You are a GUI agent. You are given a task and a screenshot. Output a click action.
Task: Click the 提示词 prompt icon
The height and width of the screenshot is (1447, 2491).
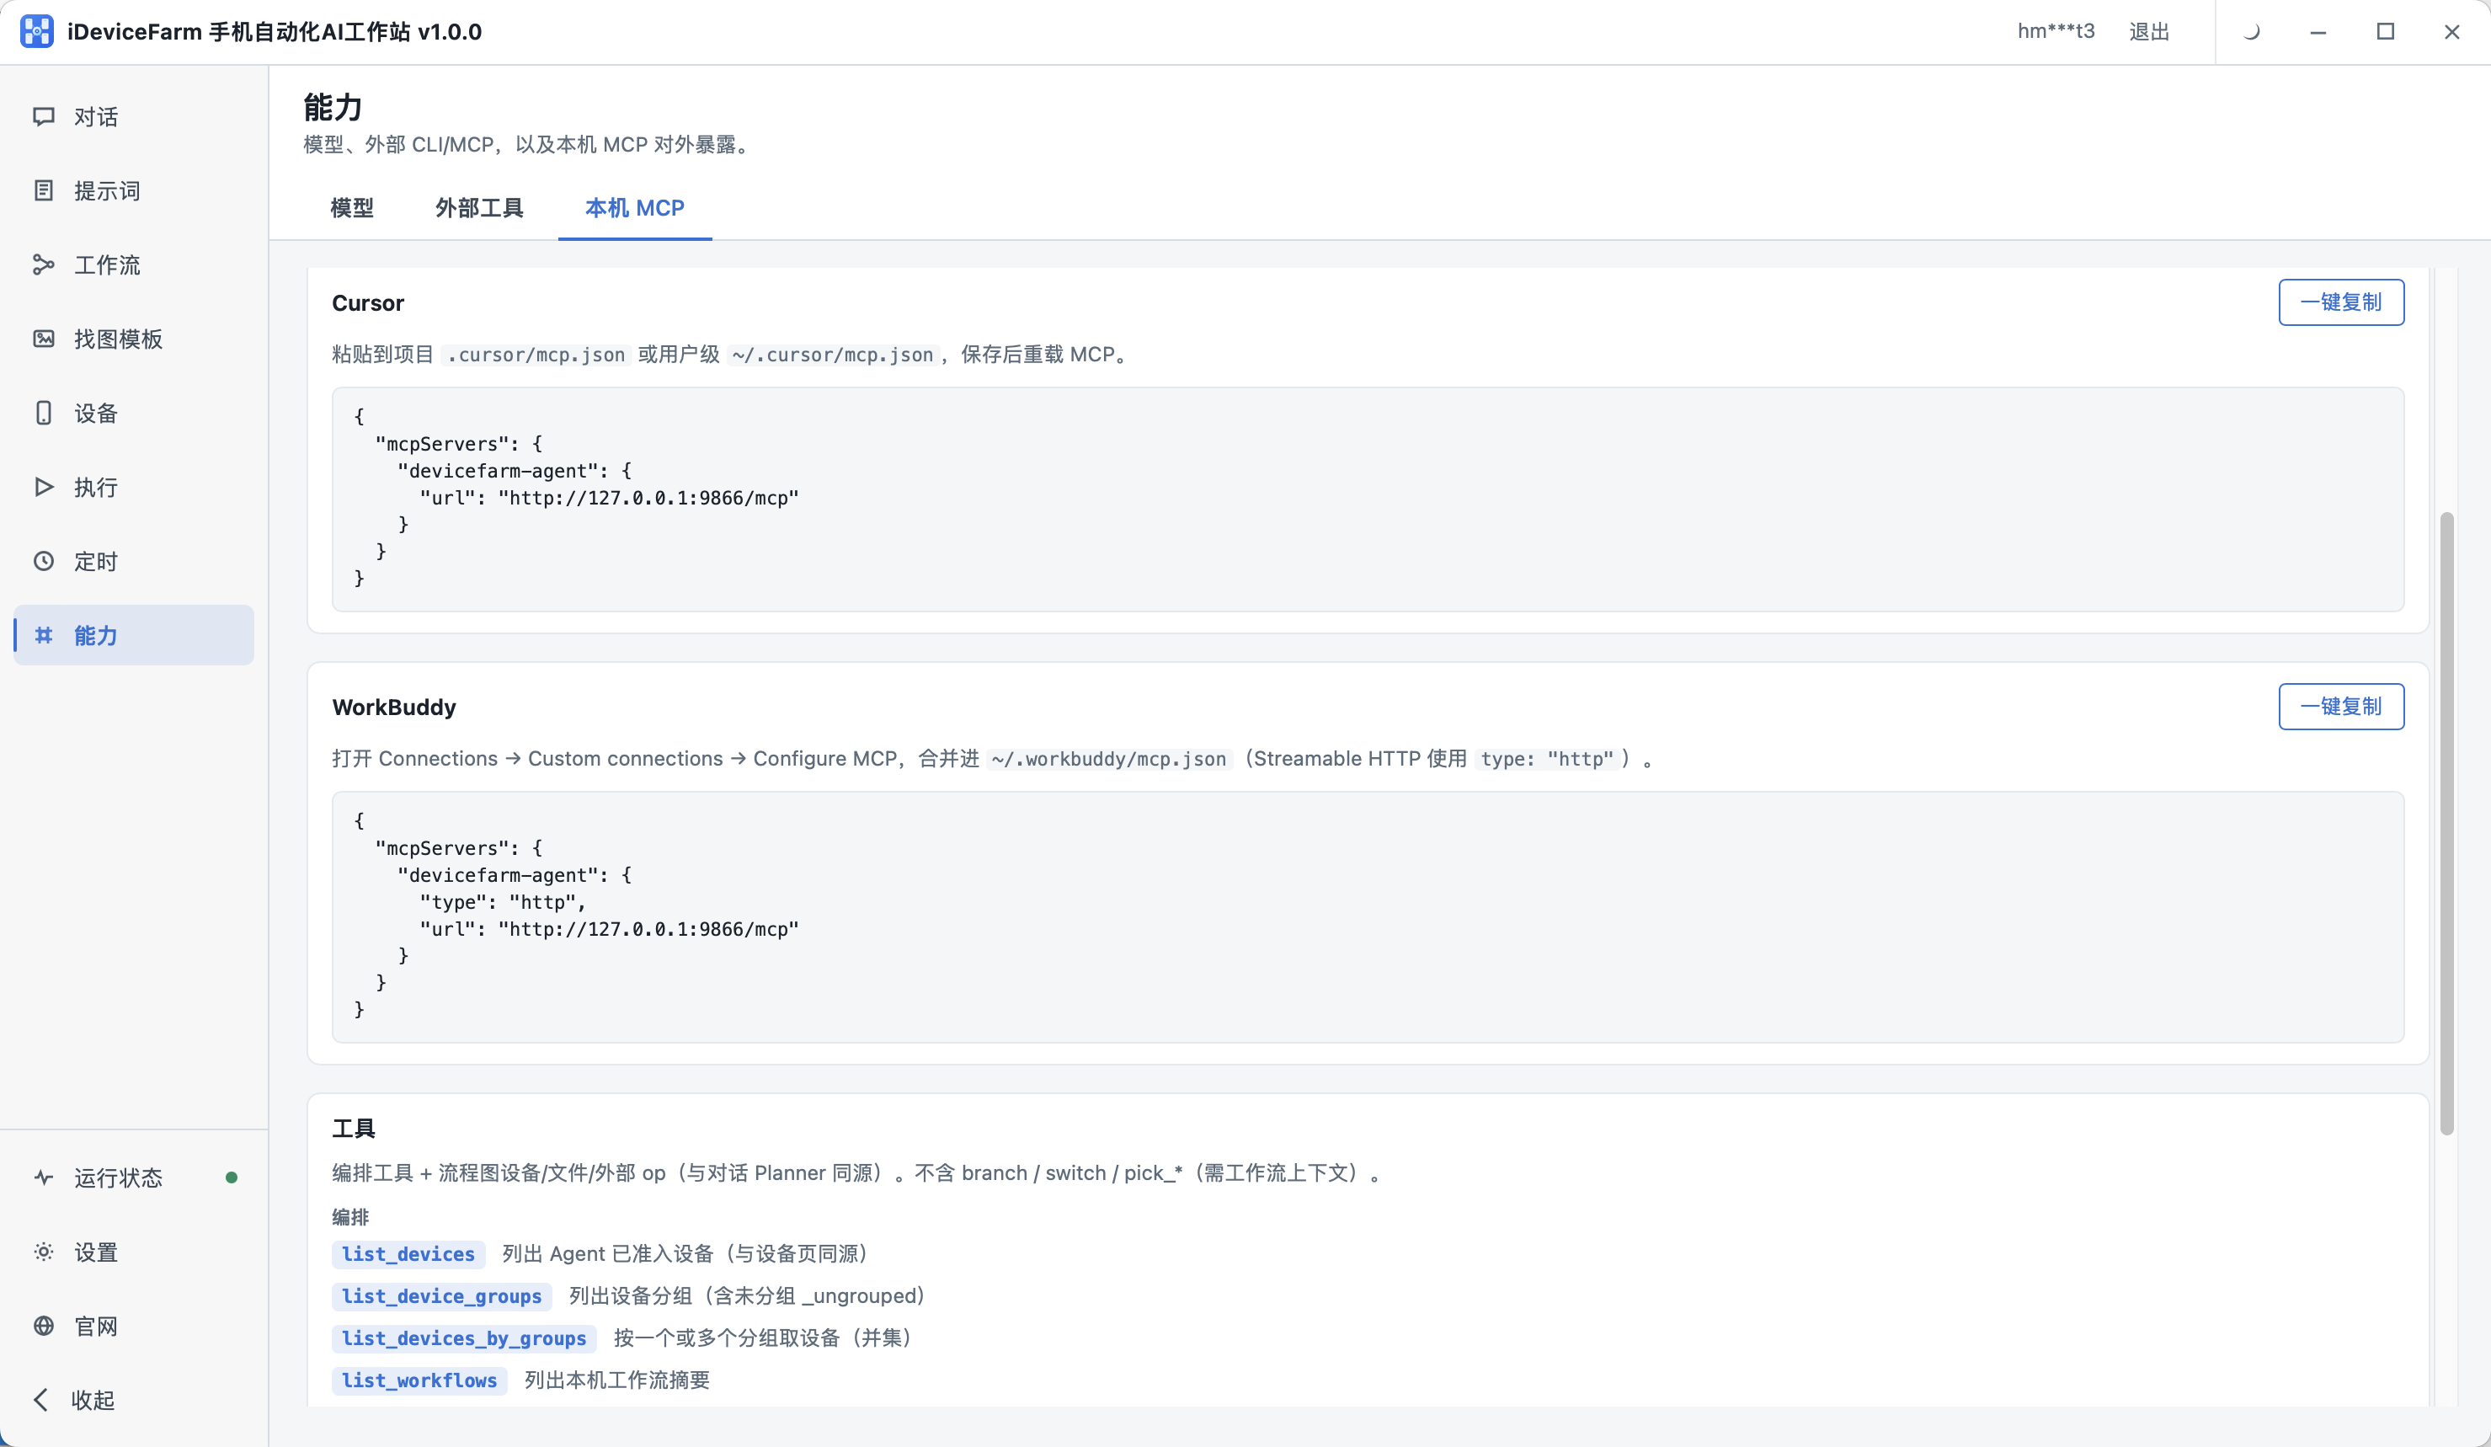(44, 190)
